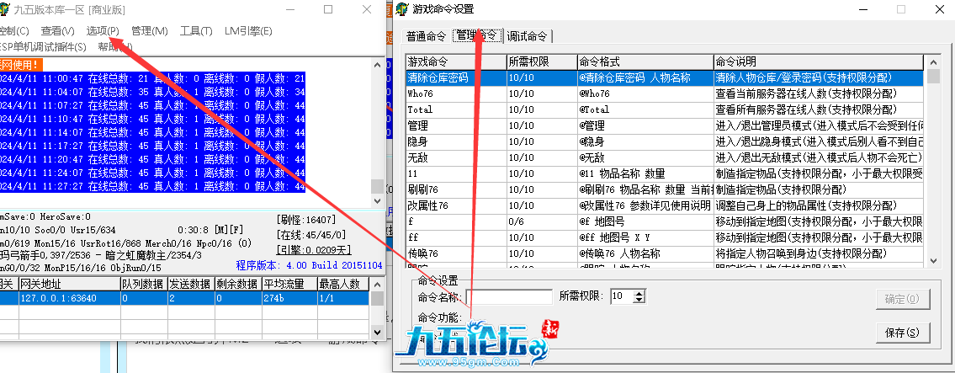Open the 查看(V) menu
Screen dimensions: 955x373
(58, 30)
